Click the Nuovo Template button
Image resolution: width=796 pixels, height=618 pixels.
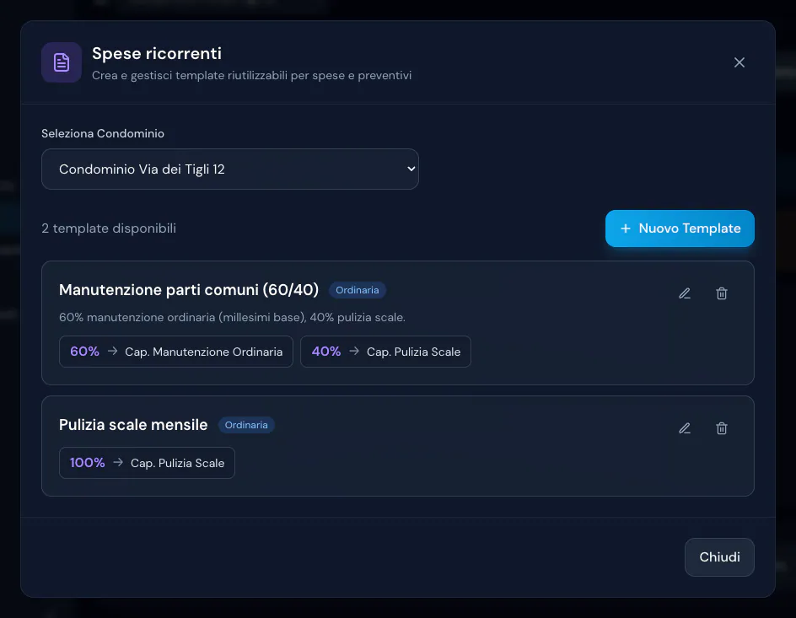pyautogui.click(x=680, y=228)
